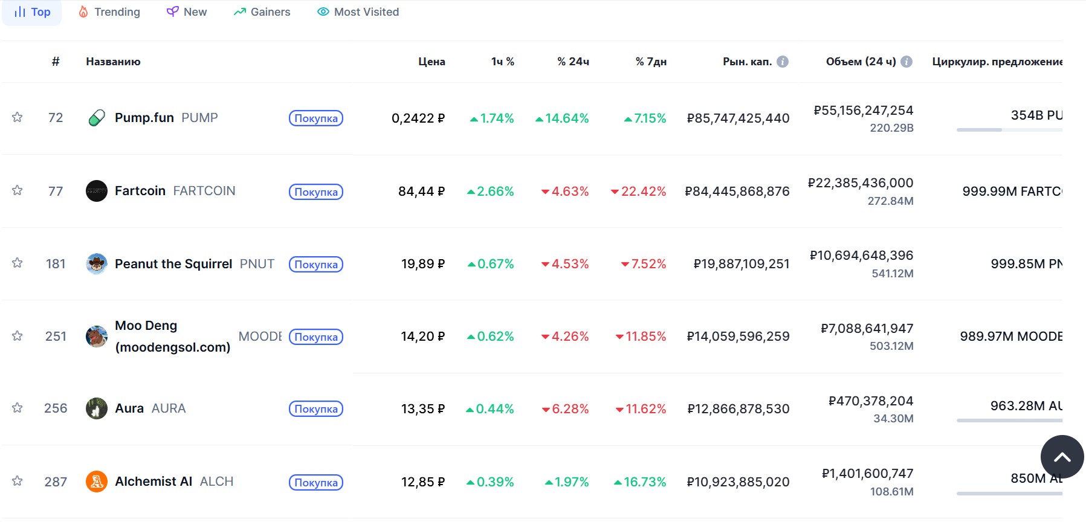Click the Pump.fun price 0,2422 ₽
Viewport: 1086px width, 522px height.
click(418, 118)
